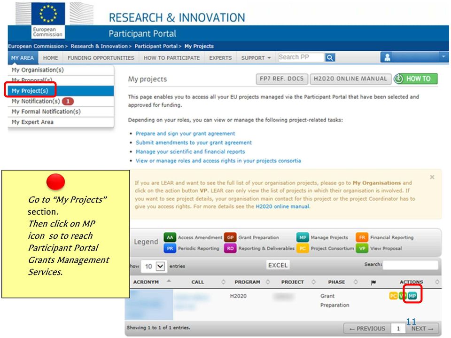
Task: Click the notification count badge 1
Action: coord(68,102)
